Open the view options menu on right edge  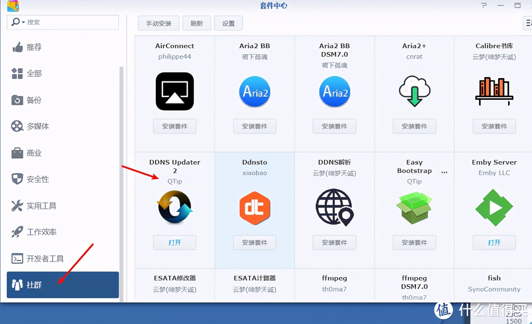(x=529, y=23)
